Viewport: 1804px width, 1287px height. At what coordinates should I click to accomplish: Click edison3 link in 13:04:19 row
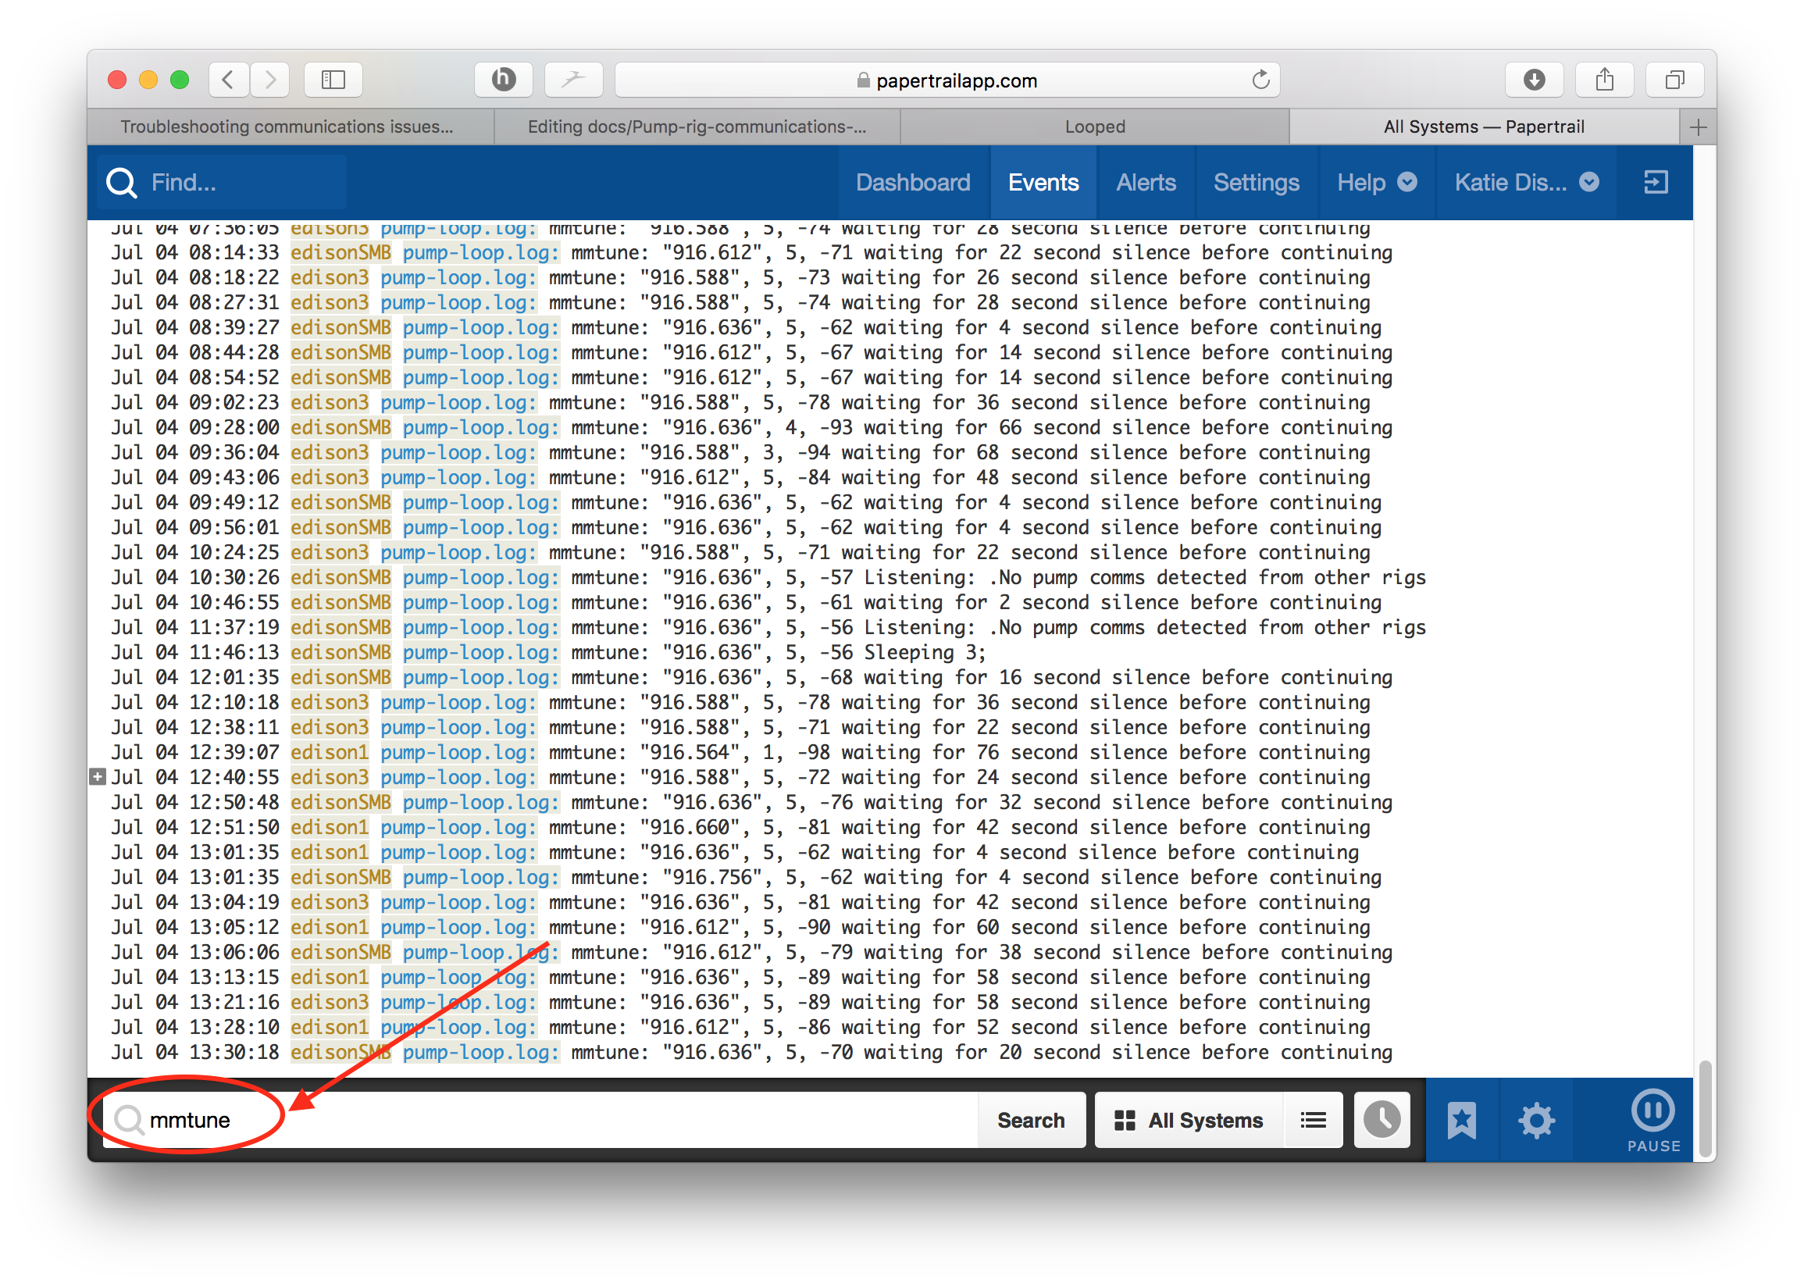pyautogui.click(x=330, y=902)
